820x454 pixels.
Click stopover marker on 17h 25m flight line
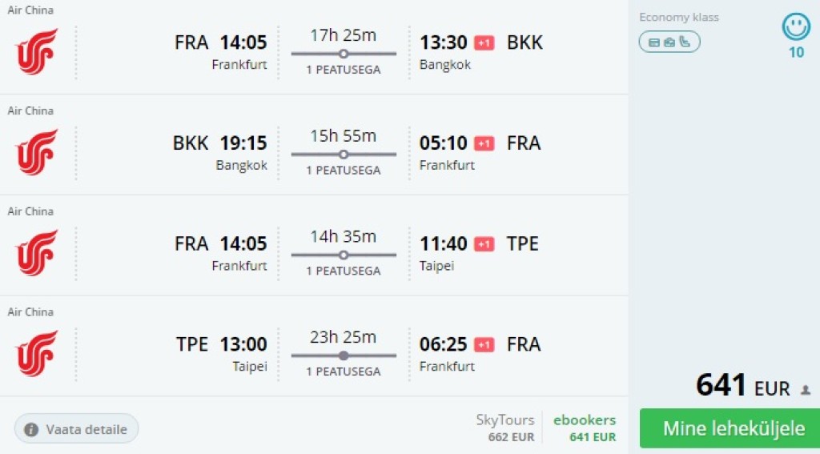click(x=344, y=54)
